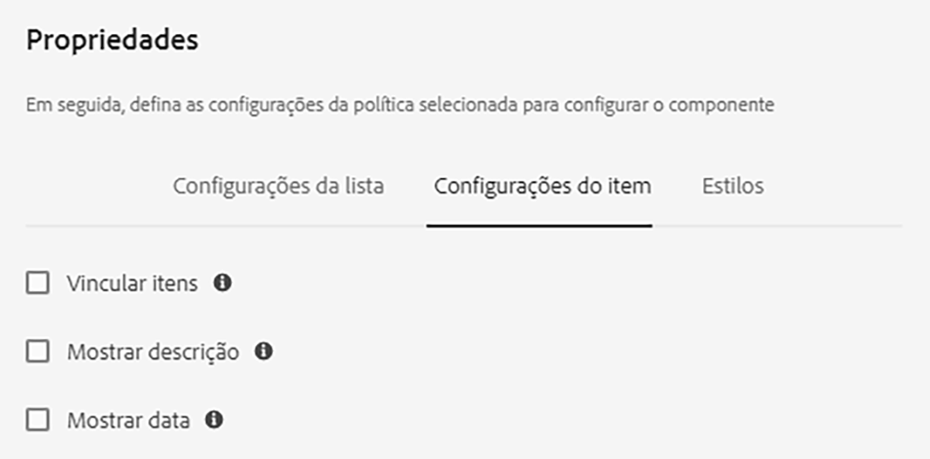
Task: Check the Mostrar data box
Action: pyautogui.click(x=38, y=420)
